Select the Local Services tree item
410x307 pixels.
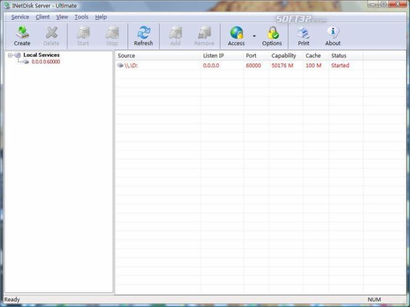coord(41,55)
